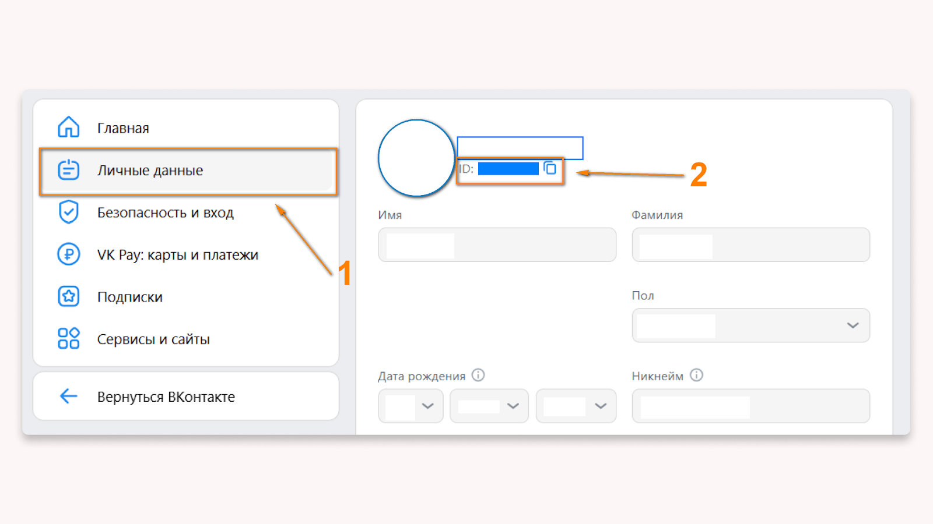This screenshot has width=933, height=524.
Task: Click the ID: label text
Action: (x=466, y=169)
